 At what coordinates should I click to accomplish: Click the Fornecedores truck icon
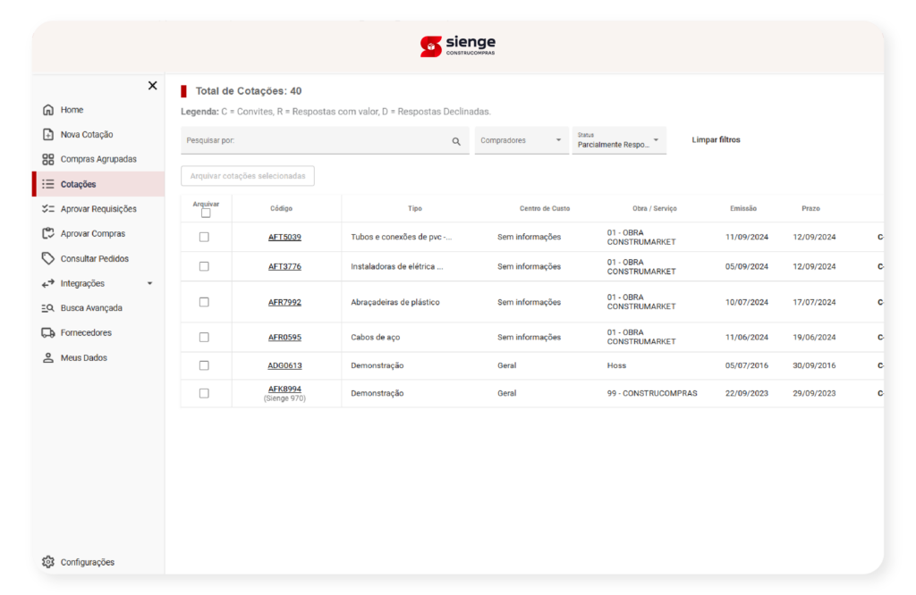point(48,332)
